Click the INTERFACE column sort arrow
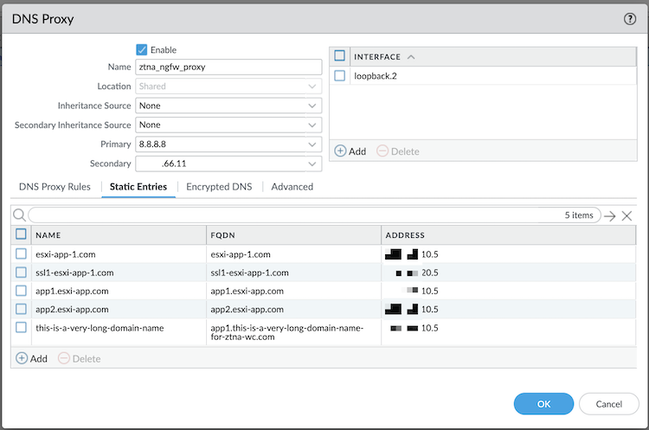The image size is (649, 430). (410, 56)
